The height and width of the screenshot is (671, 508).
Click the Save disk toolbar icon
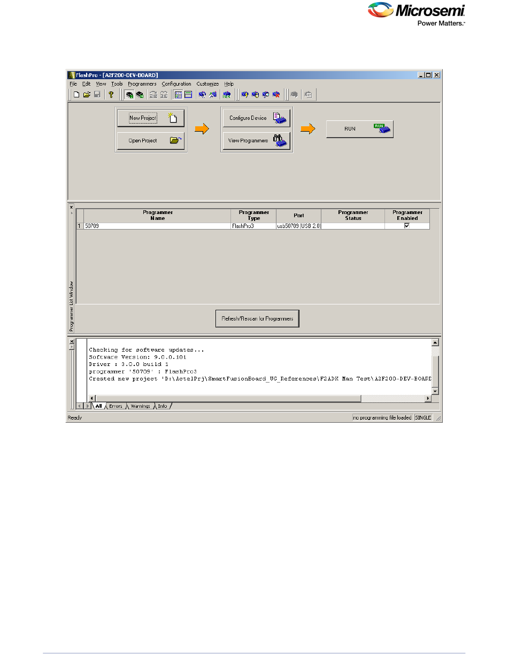point(97,95)
